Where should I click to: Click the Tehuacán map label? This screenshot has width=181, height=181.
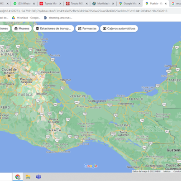pos(41,94)
